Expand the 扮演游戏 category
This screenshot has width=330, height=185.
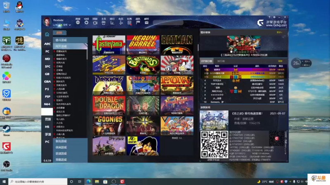click(x=70, y=153)
